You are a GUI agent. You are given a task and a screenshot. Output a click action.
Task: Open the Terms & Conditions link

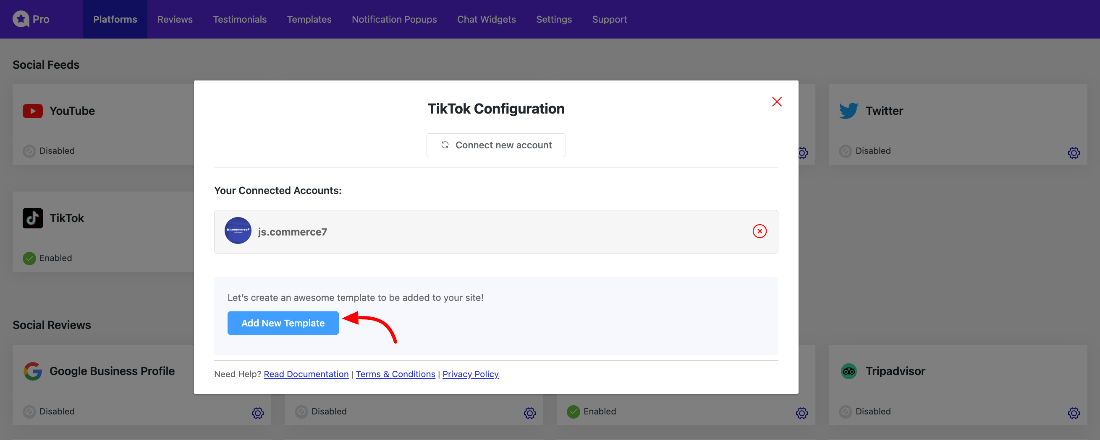point(395,374)
